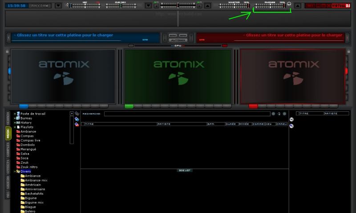Click the SIDE LIST button
Screen dimensions: 356x213
point(184,170)
